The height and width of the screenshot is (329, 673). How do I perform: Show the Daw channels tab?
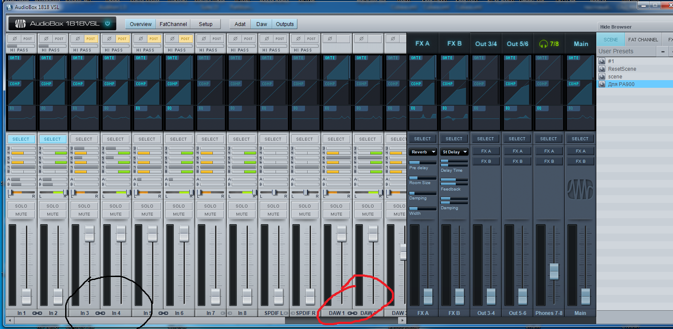[x=262, y=24]
